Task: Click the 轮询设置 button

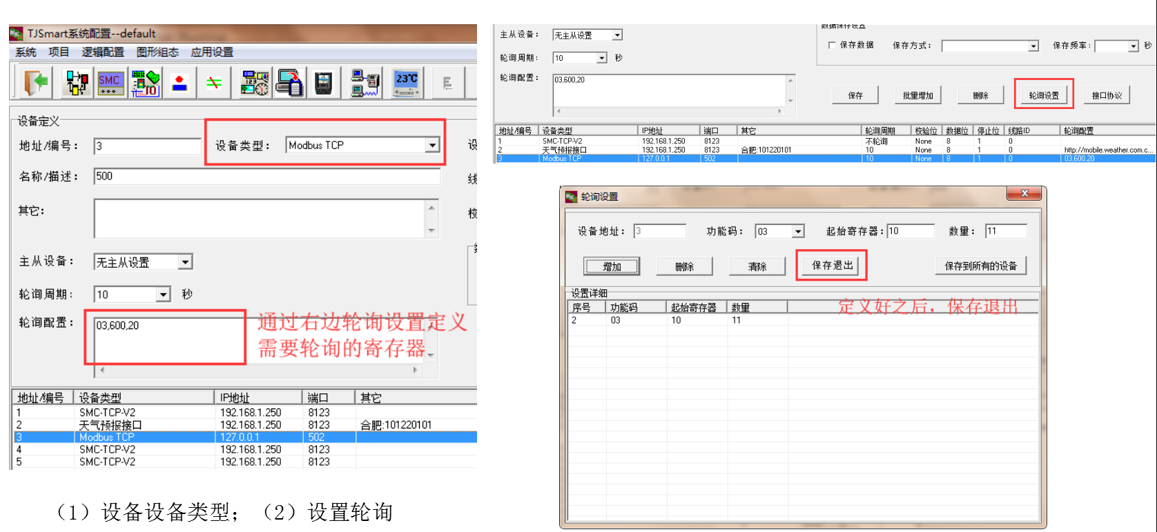Action: click(1043, 95)
